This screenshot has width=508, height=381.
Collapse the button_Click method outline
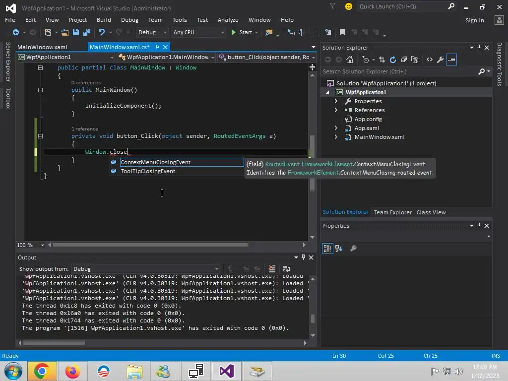click(40, 136)
